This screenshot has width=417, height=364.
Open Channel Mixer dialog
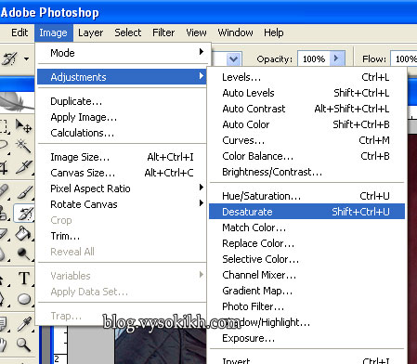[306, 275]
